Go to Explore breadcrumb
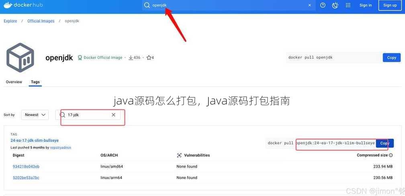 pyautogui.click(x=10, y=21)
